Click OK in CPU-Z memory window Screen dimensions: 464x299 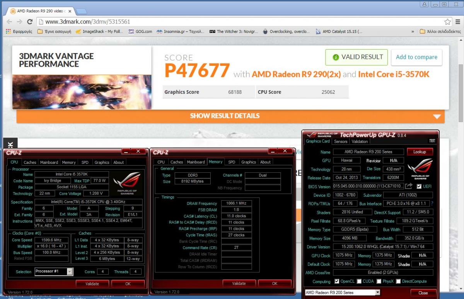point(275,284)
